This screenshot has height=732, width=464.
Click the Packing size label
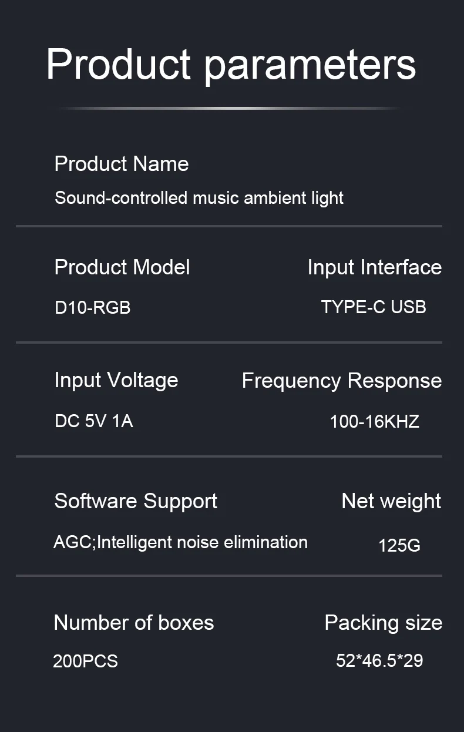tap(383, 623)
